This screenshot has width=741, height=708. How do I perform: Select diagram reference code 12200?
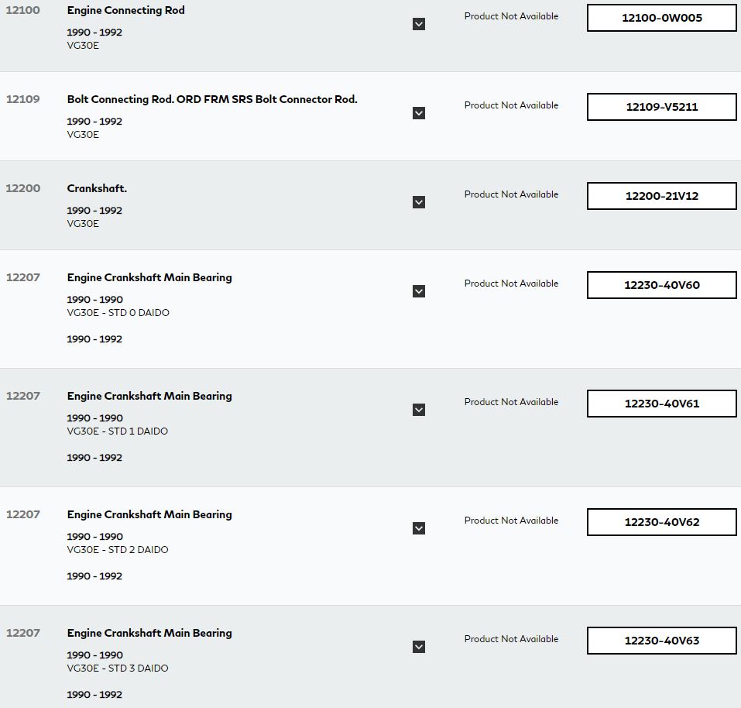point(22,188)
